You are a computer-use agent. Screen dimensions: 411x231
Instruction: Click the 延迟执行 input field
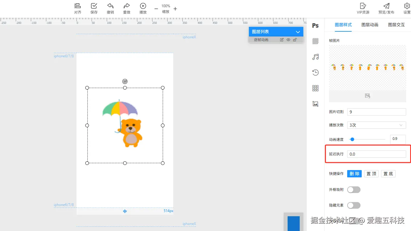[377, 154]
